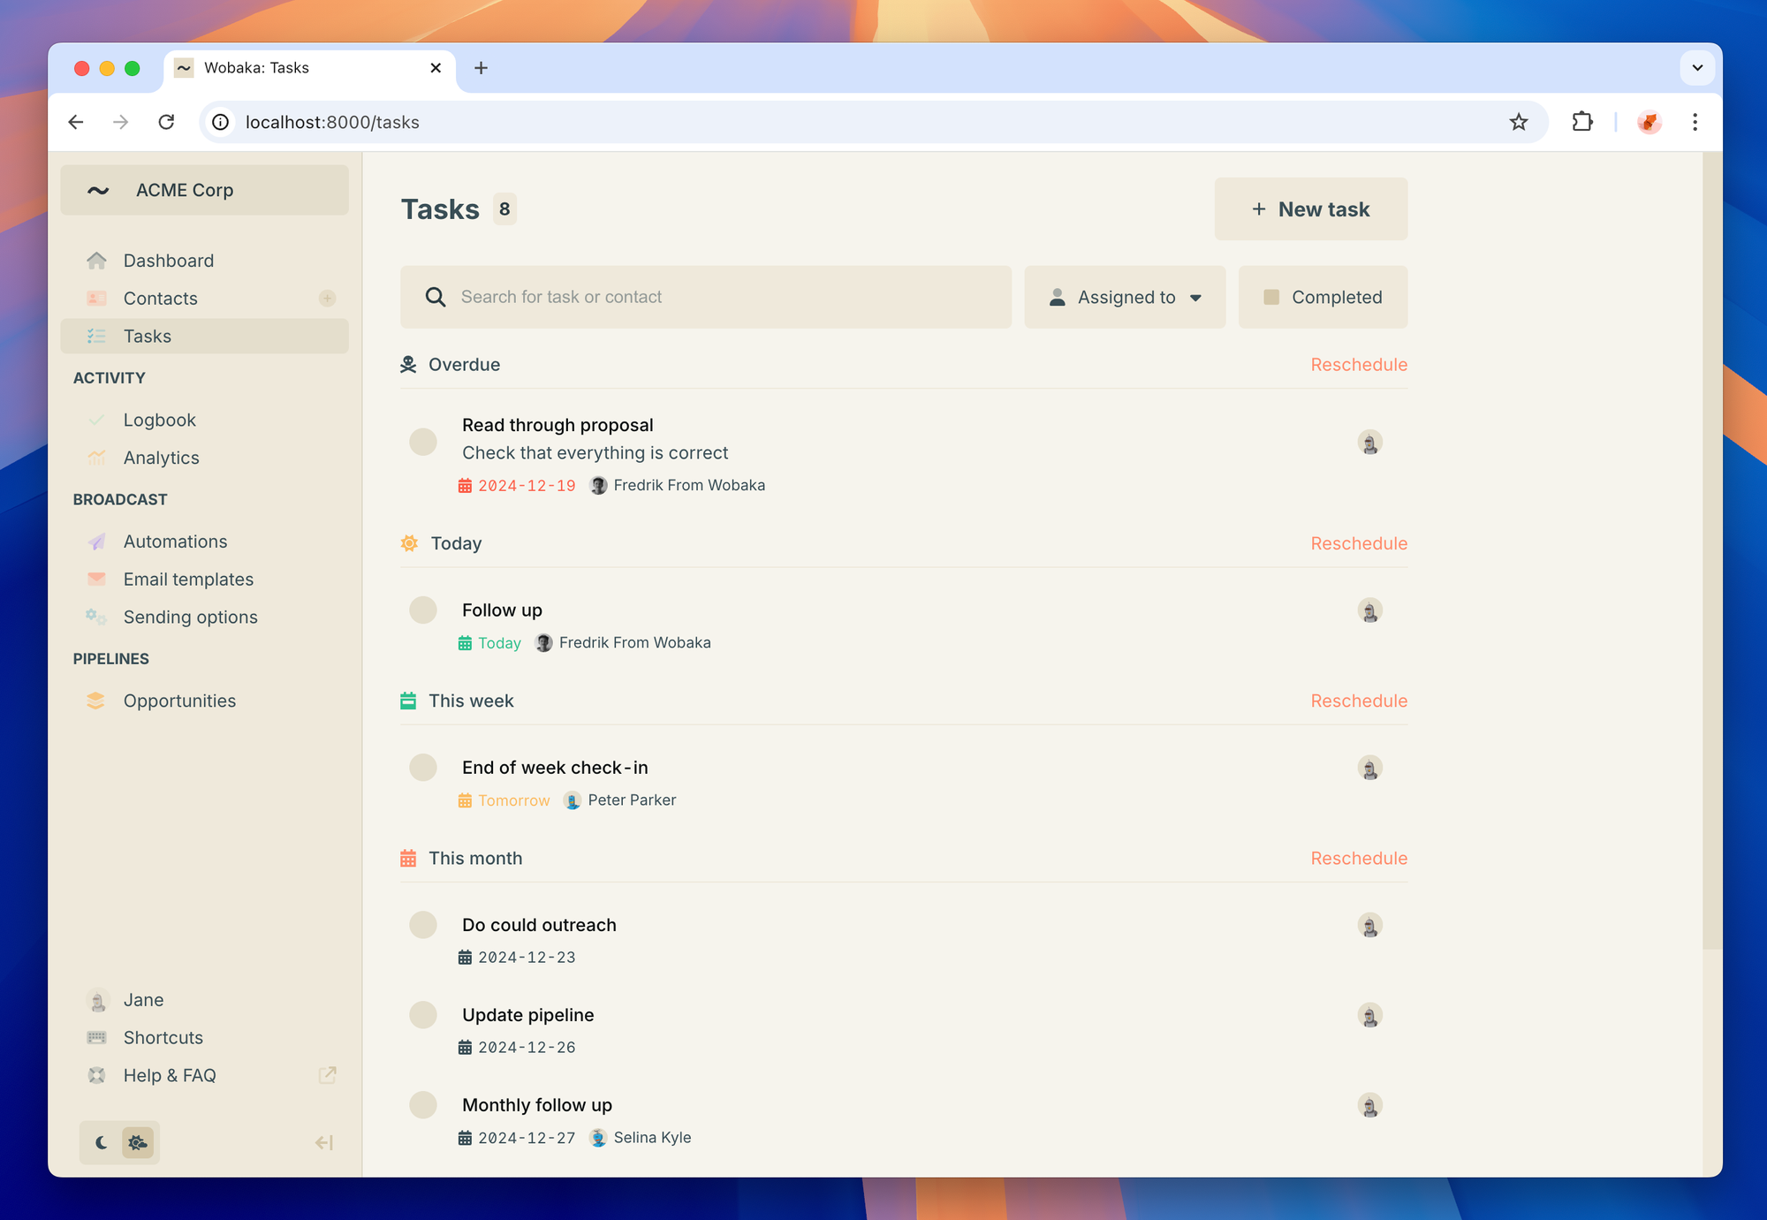Screen dimensions: 1767x1220
Task: Open Analytics in sidebar
Action: (205, 458)
